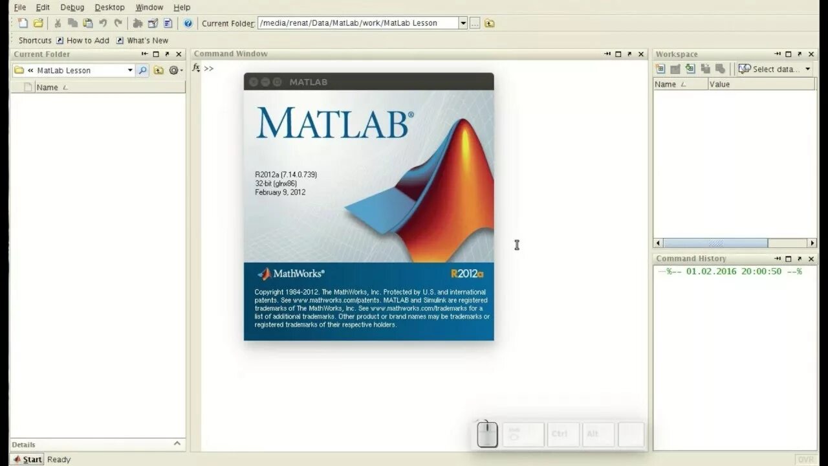Open Simulink from the toolbar icon
Screen dimensions: 828x466
[x=138, y=23]
